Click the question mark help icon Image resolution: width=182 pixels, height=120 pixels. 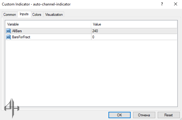point(162,4)
